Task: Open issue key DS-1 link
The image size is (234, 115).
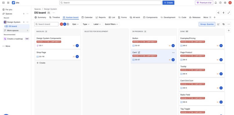Action: coord(41,46)
